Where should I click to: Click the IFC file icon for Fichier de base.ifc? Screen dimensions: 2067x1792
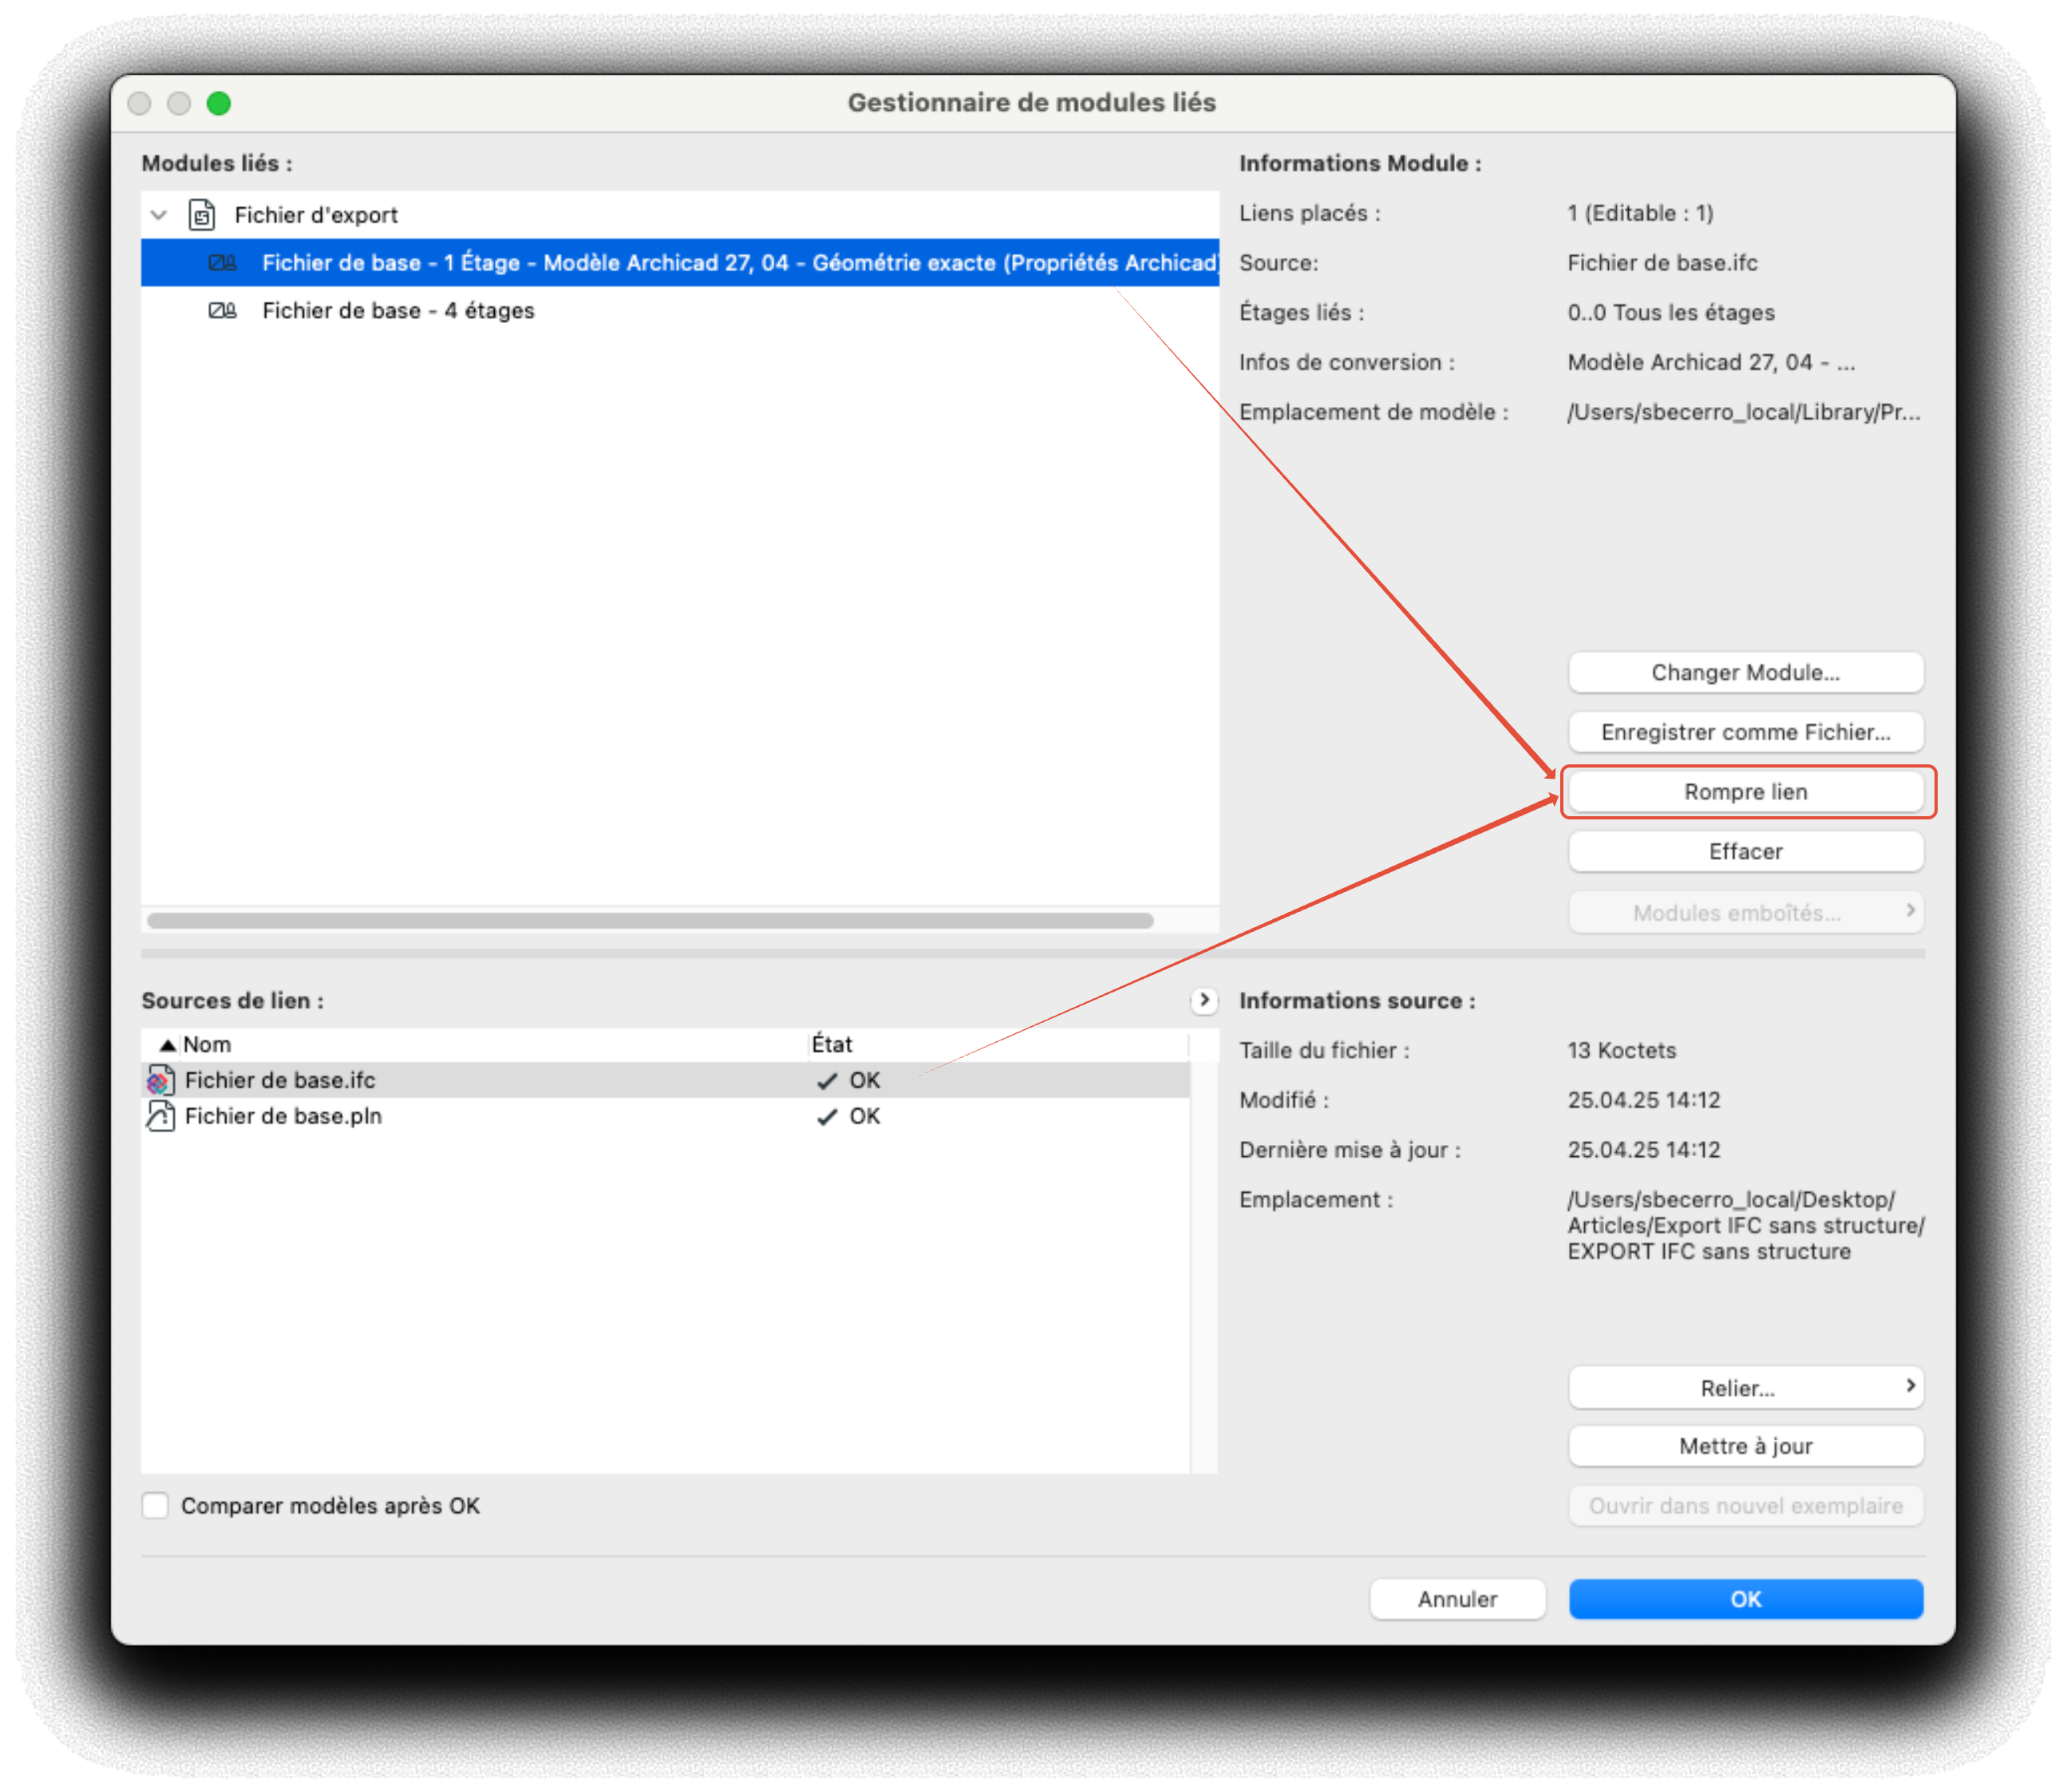click(x=160, y=1080)
